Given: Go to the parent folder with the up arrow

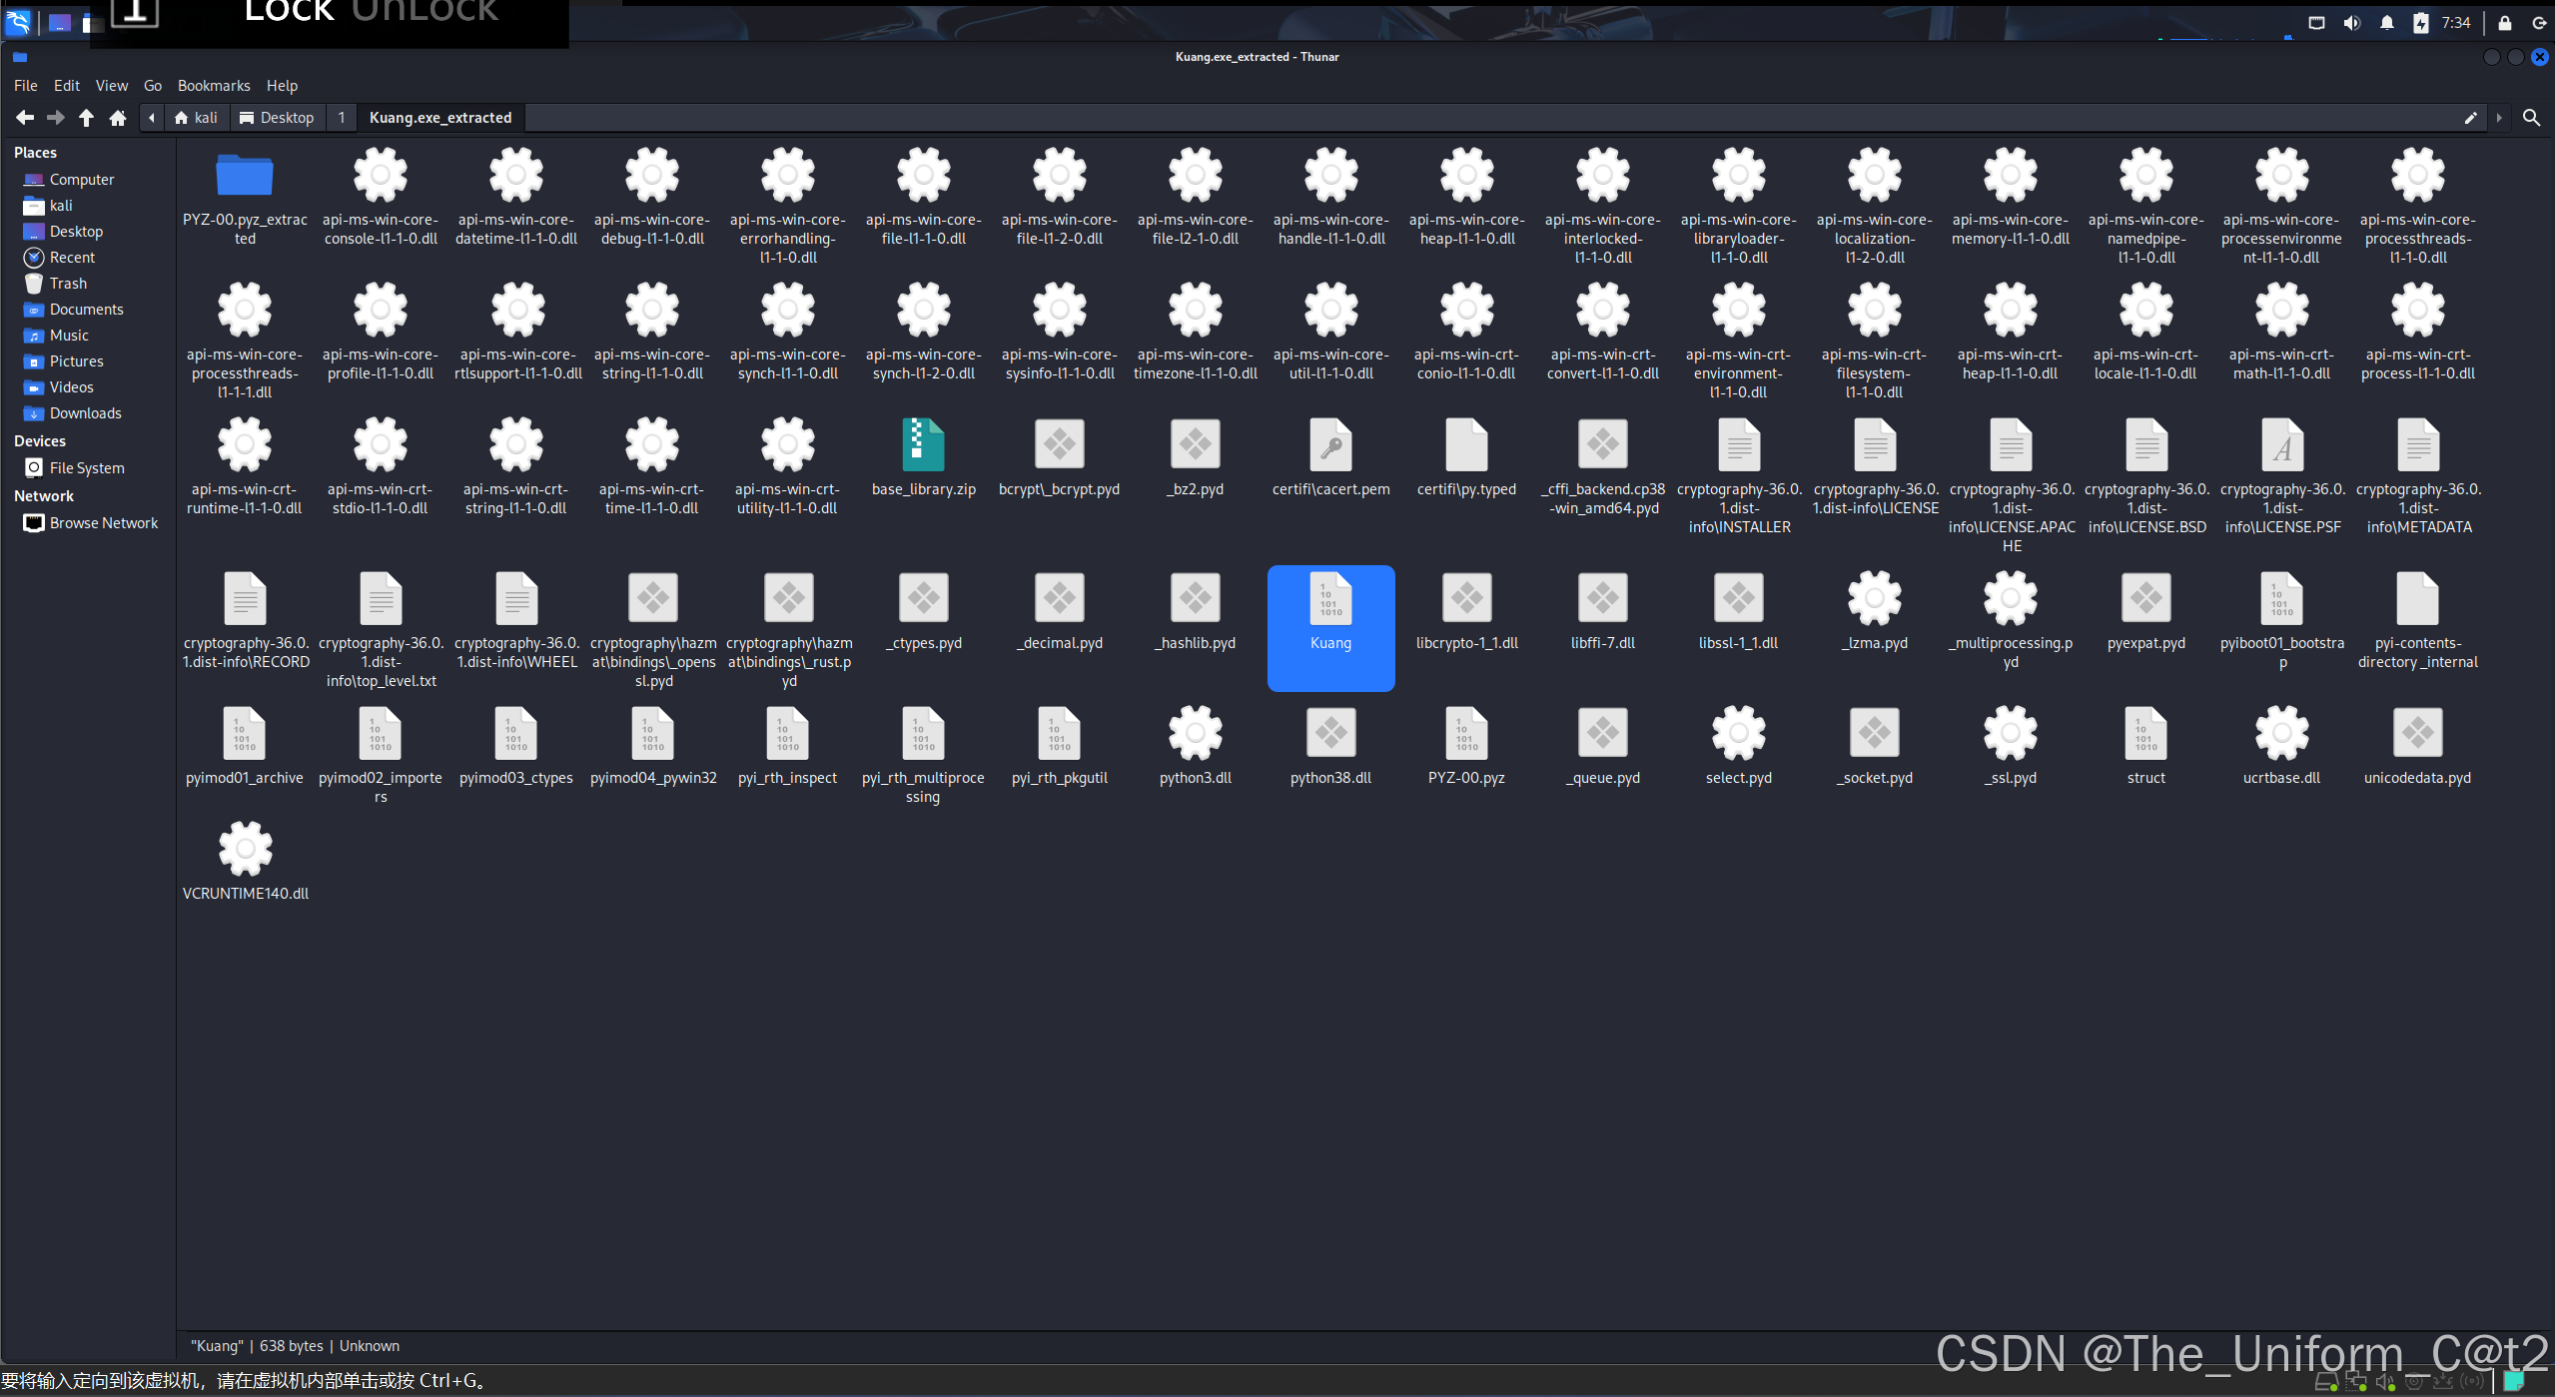Looking at the screenshot, I should (x=87, y=118).
